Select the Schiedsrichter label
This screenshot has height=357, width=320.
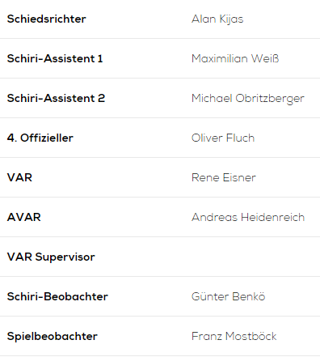coord(47,19)
